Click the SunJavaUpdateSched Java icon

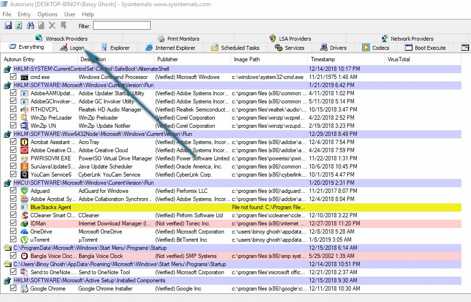(24, 167)
